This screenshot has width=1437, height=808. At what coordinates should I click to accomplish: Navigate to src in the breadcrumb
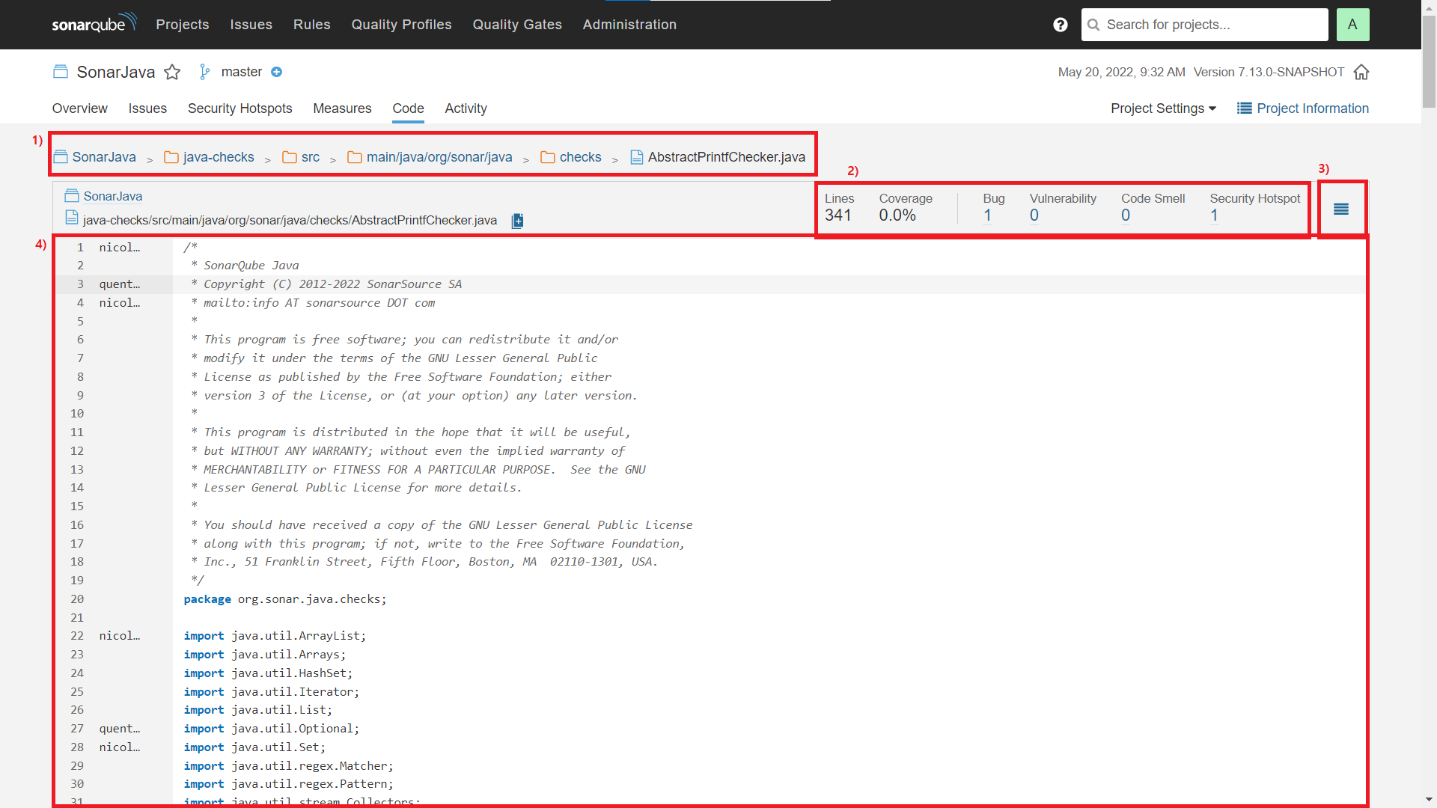click(x=311, y=157)
